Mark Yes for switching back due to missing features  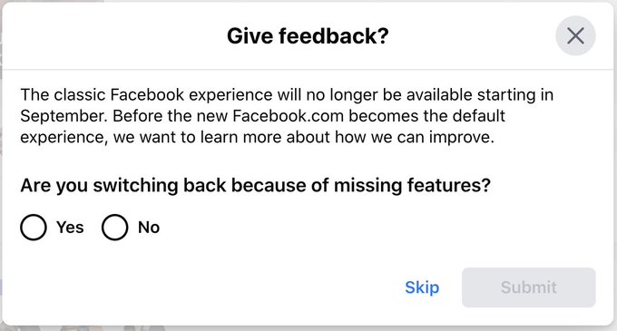point(34,228)
